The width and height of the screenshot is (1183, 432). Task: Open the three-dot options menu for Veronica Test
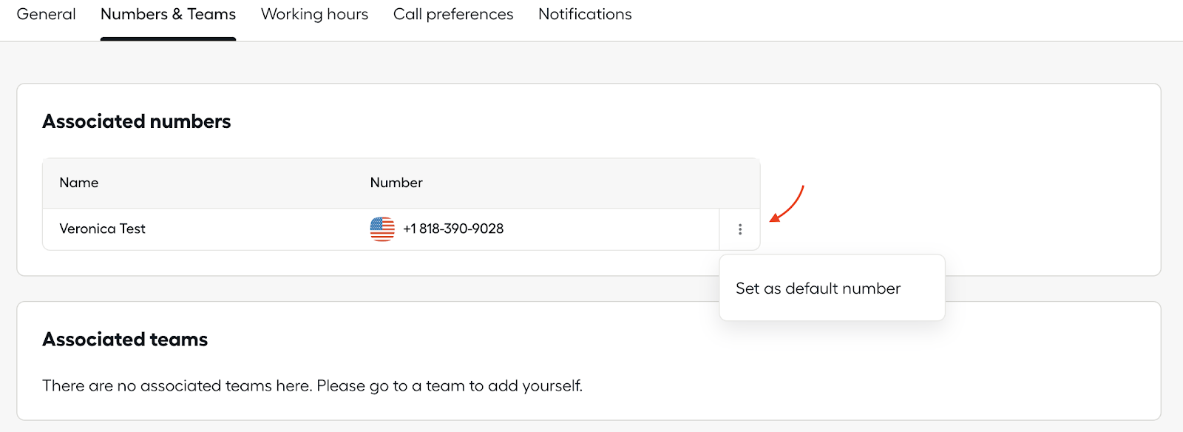pyautogui.click(x=739, y=229)
